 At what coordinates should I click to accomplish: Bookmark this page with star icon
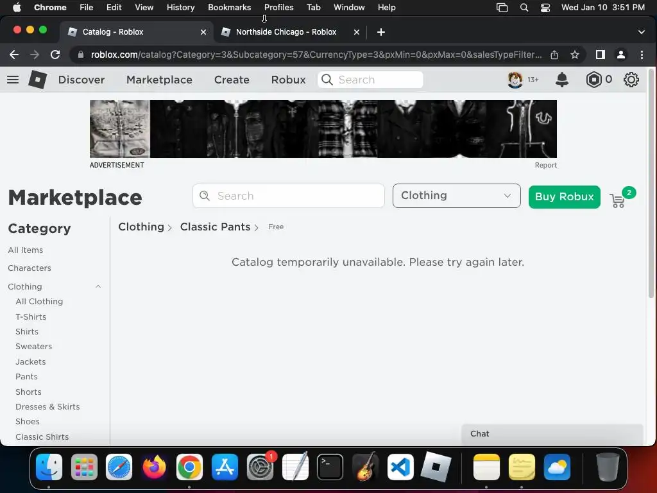575,55
